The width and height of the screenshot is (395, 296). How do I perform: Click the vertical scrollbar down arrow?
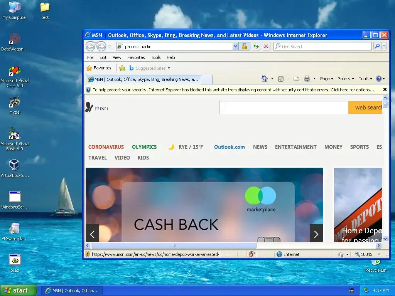coord(385,239)
